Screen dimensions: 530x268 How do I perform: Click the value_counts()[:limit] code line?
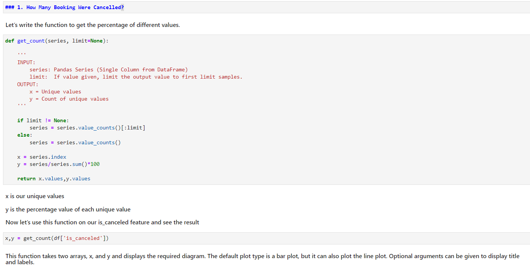pyautogui.click(x=87, y=128)
